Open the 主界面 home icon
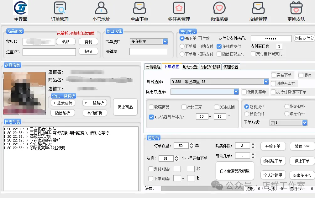This screenshot has width=315, height=198. click(x=21, y=8)
